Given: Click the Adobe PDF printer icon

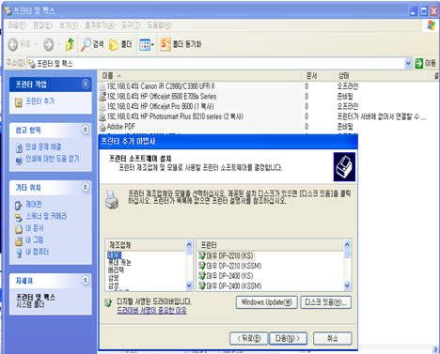Looking at the screenshot, I should 102,127.
